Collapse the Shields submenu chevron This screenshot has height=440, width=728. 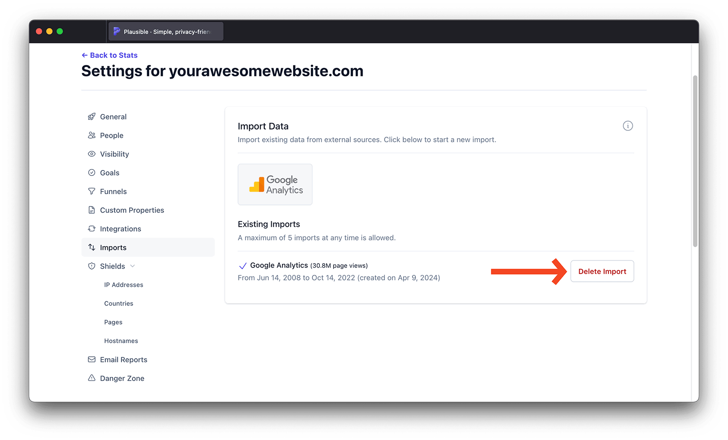pyautogui.click(x=132, y=266)
